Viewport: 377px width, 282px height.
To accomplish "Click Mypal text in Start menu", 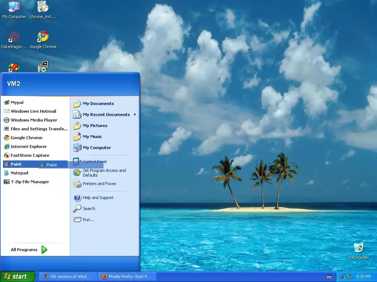I will (17, 102).
